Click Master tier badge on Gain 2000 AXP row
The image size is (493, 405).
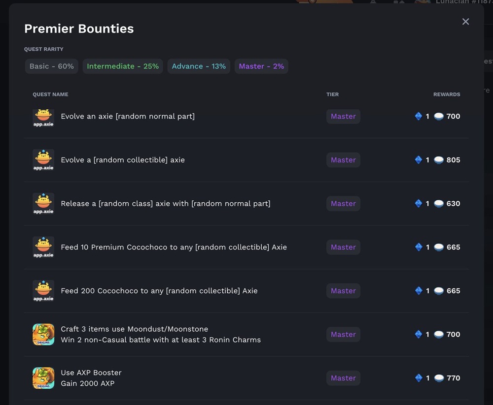pyautogui.click(x=343, y=378)
